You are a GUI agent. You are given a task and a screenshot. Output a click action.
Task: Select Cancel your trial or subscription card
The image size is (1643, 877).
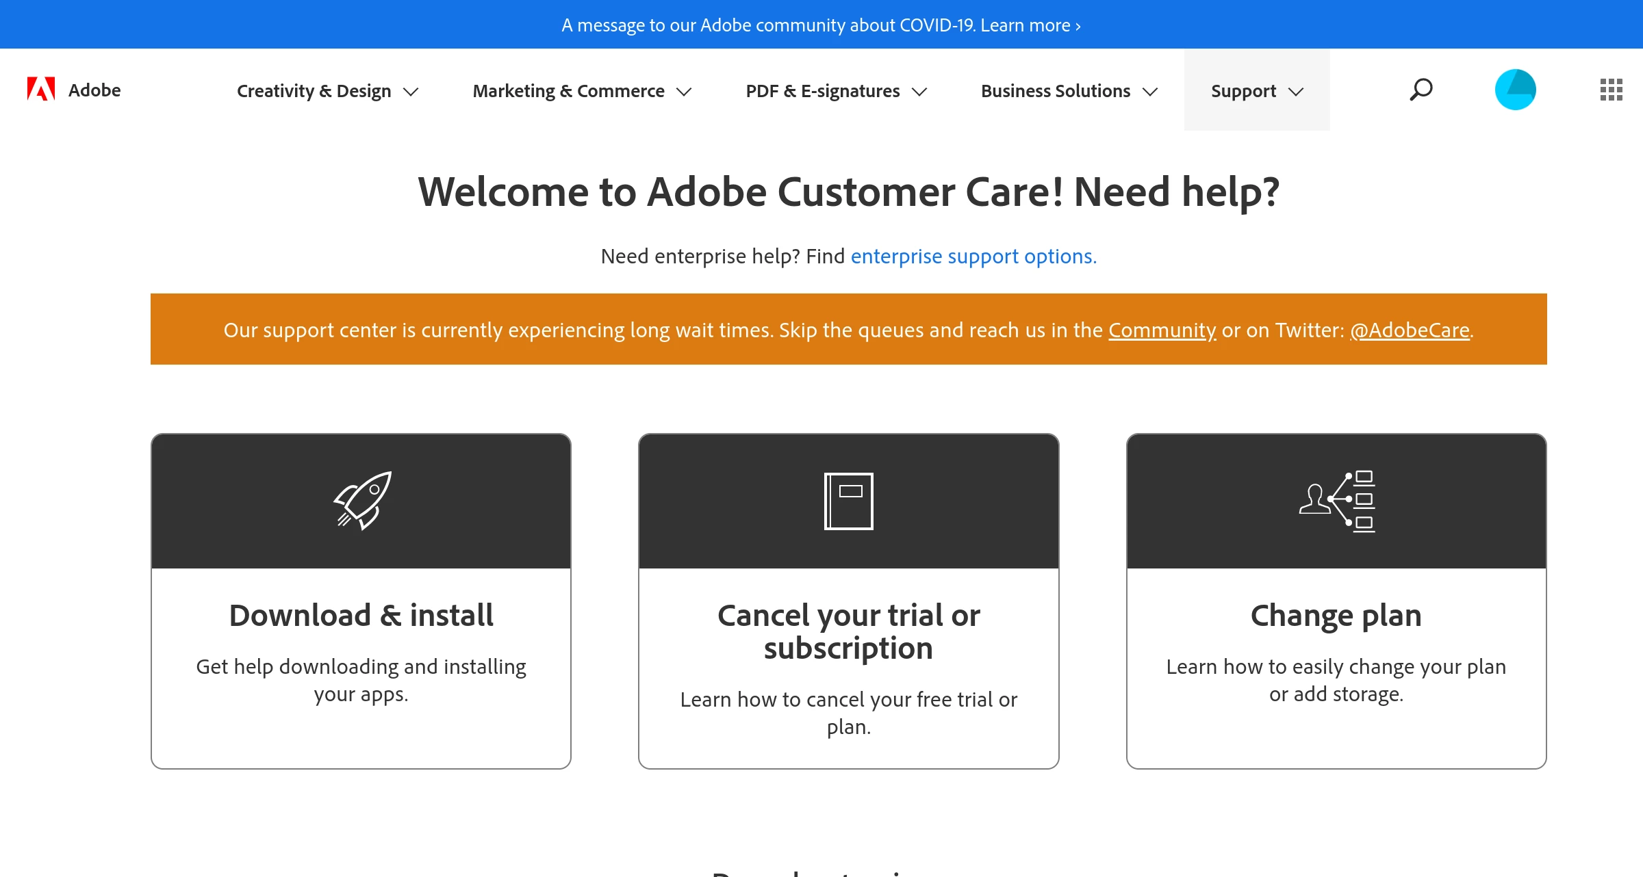(848, 631)
